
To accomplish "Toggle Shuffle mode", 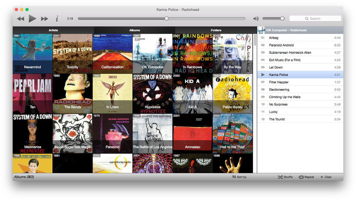I will [285, 177].
